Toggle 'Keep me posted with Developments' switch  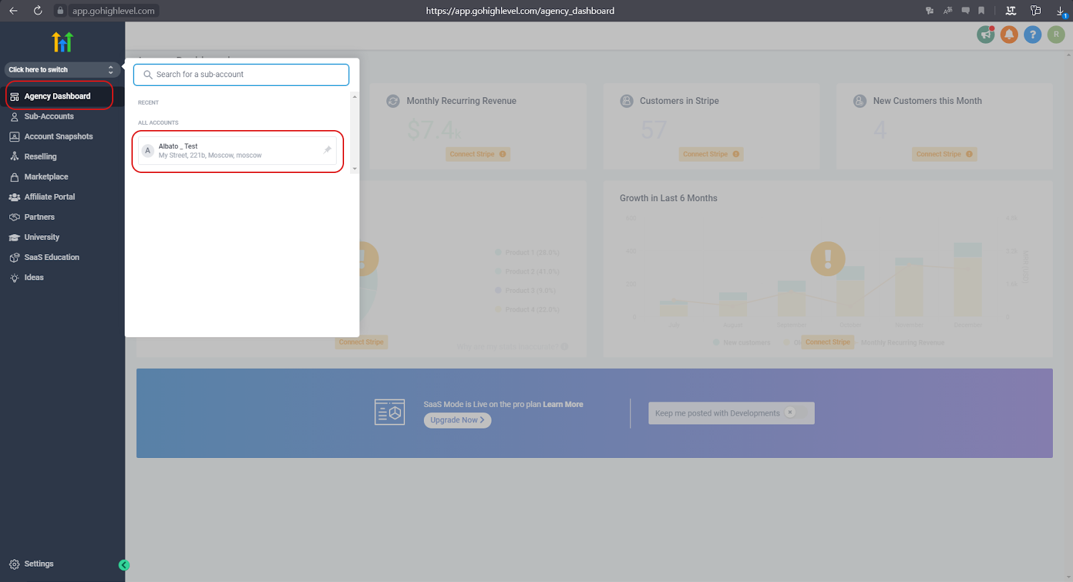coord(795,412)
